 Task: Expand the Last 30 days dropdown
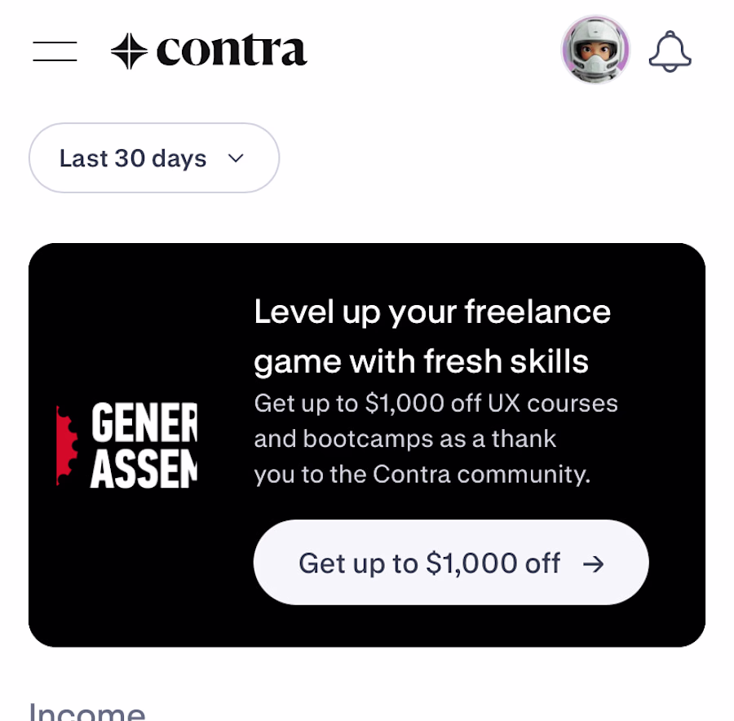click(x=154, y=158)
